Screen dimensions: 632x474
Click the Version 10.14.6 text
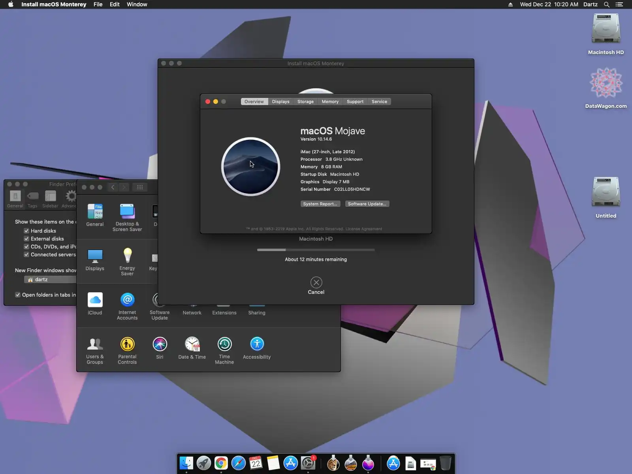pos(316,139)
